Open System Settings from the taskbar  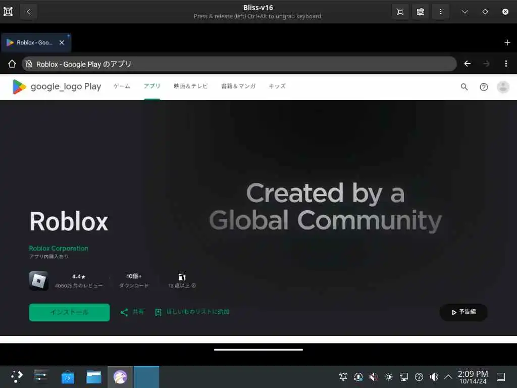41,376
